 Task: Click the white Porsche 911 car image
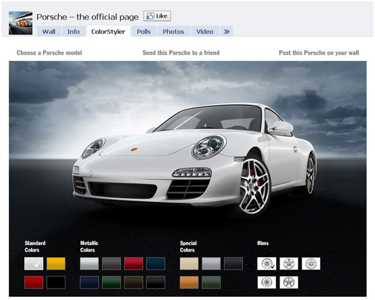click(195, 160)
